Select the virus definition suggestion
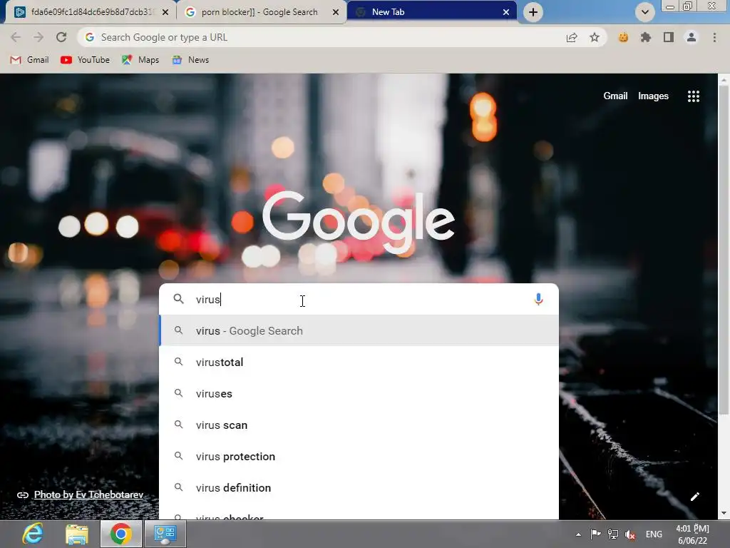The height and width of the screenshot is (548, 730). (359, 488)
